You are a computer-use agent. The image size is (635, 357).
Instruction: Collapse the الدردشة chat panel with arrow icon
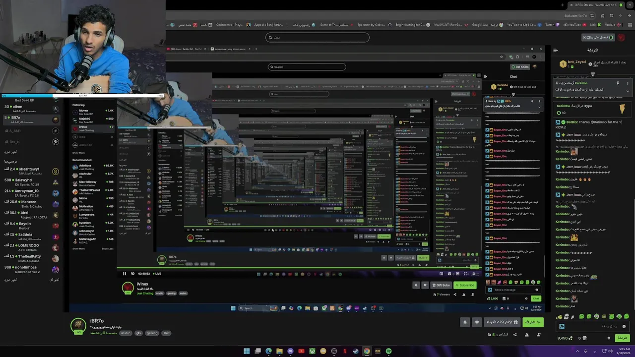click(x=556, y=50)
